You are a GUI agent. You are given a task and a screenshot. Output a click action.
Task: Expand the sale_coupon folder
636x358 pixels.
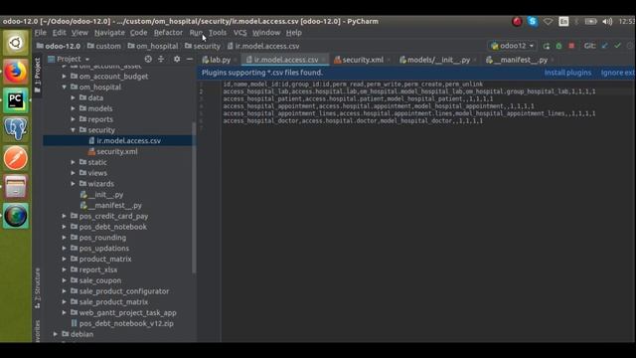point(64,280)
